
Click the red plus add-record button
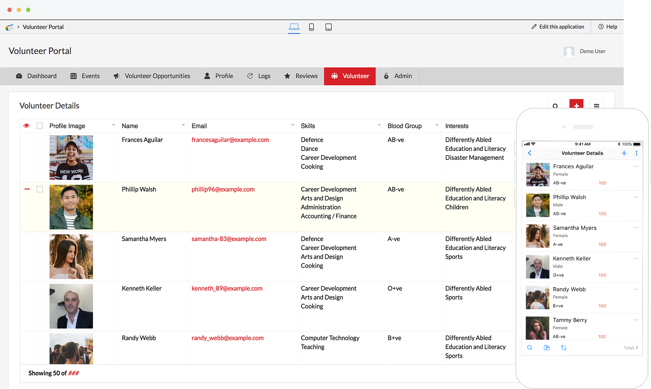576,105
